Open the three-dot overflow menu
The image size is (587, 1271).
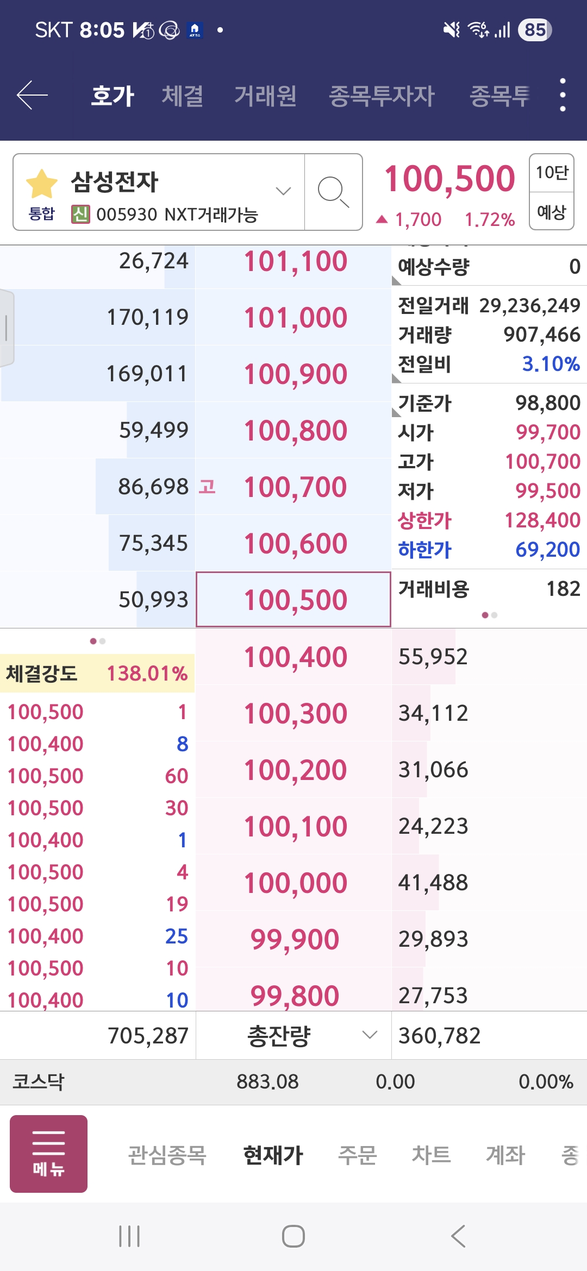pos(563,95)
